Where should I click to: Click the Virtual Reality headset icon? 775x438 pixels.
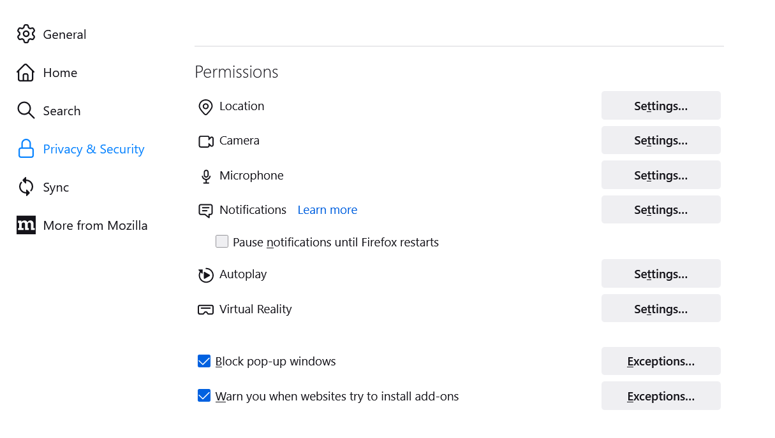pyautogui.click(x=205, y=310)
